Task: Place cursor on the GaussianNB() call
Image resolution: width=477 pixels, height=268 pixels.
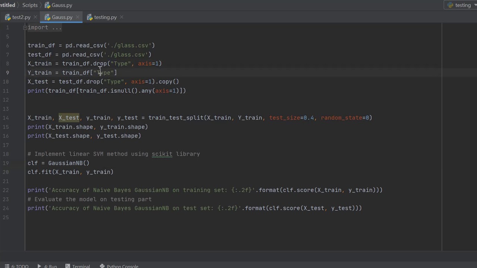Action: [69, 163]
